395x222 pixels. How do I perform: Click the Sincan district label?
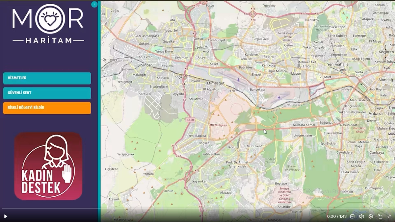point(147,65)
